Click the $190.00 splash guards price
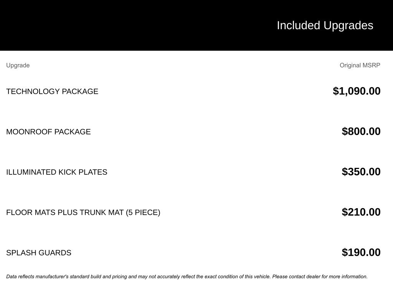This screenshot has height=295, width=393. [361, 252]
